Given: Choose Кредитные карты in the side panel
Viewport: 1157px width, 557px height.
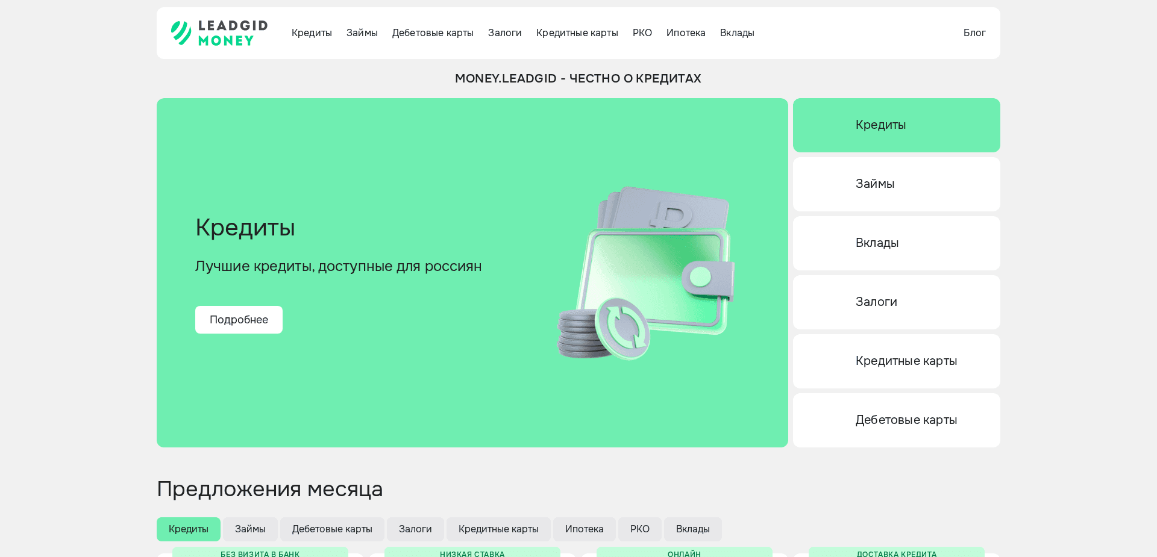Looking at the screenshot, I should pyautogui.click(x=896, y=361).
